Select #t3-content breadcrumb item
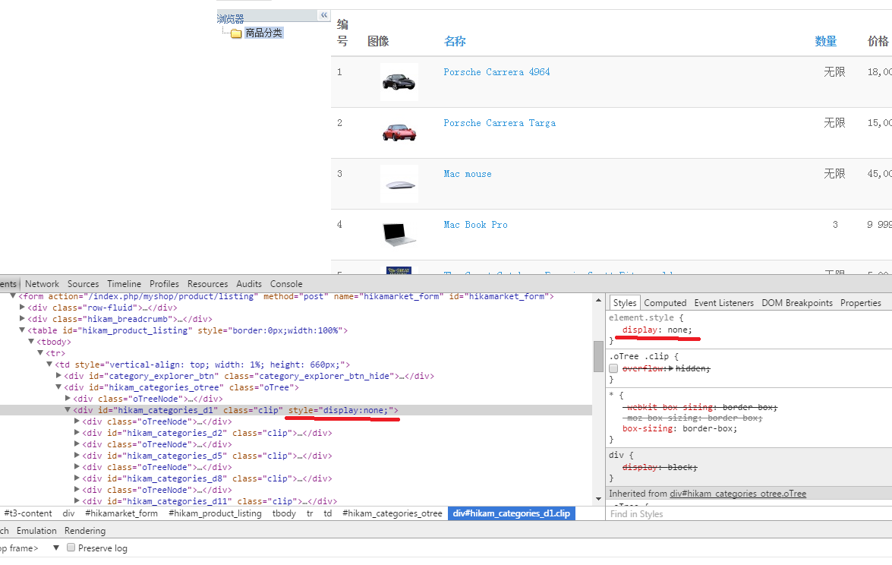The width and height of the screenshot is (892, 565). tap(28, 513)
